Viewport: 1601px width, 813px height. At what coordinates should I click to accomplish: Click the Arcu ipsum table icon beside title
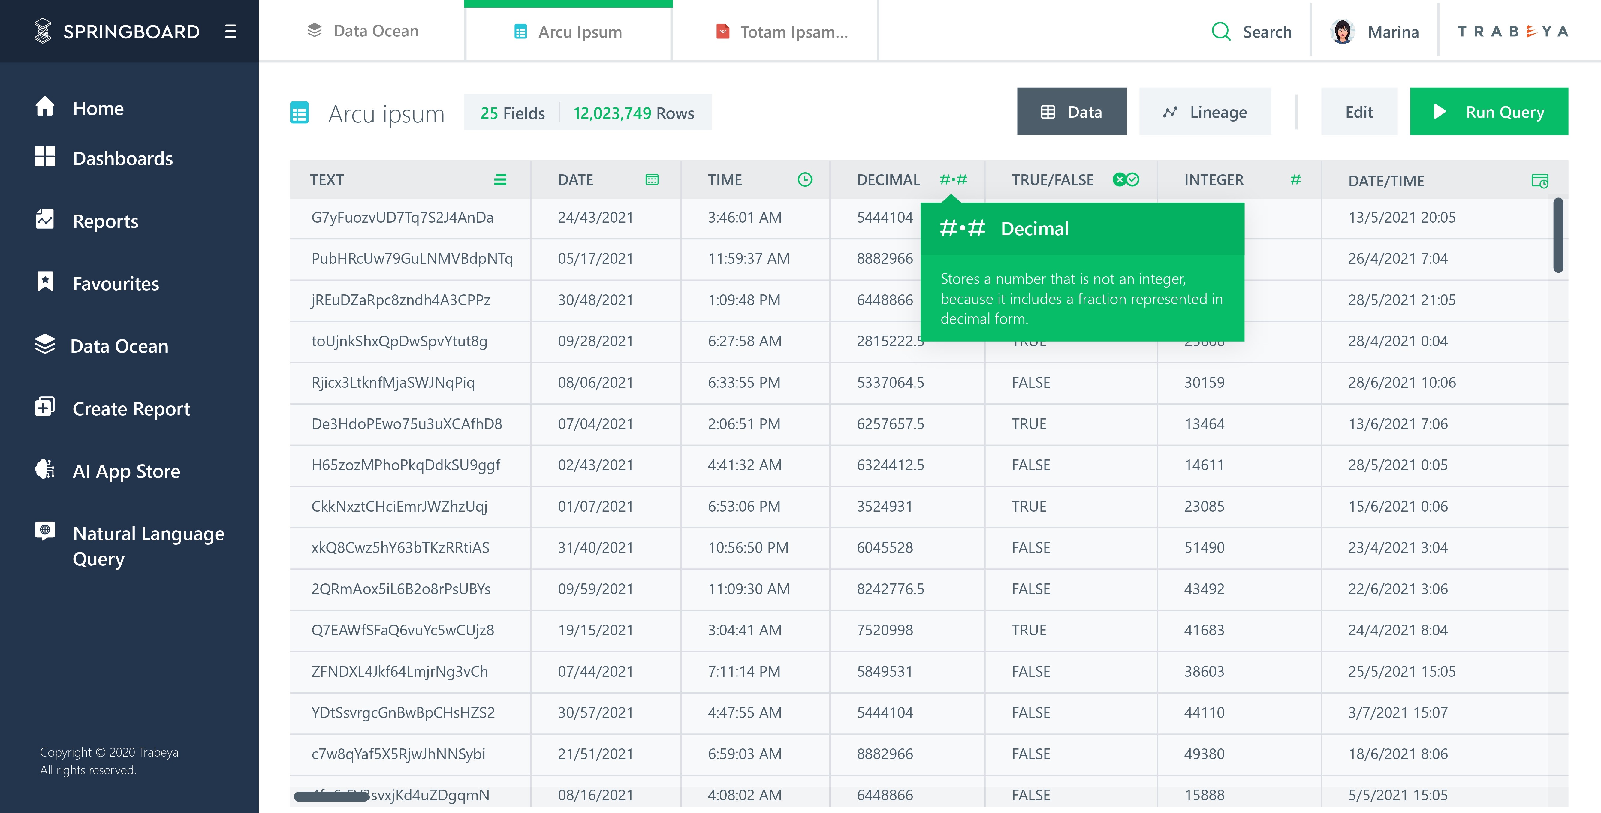[300, 113]
